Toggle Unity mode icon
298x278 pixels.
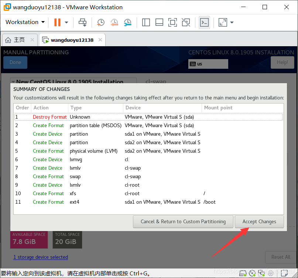186,22
